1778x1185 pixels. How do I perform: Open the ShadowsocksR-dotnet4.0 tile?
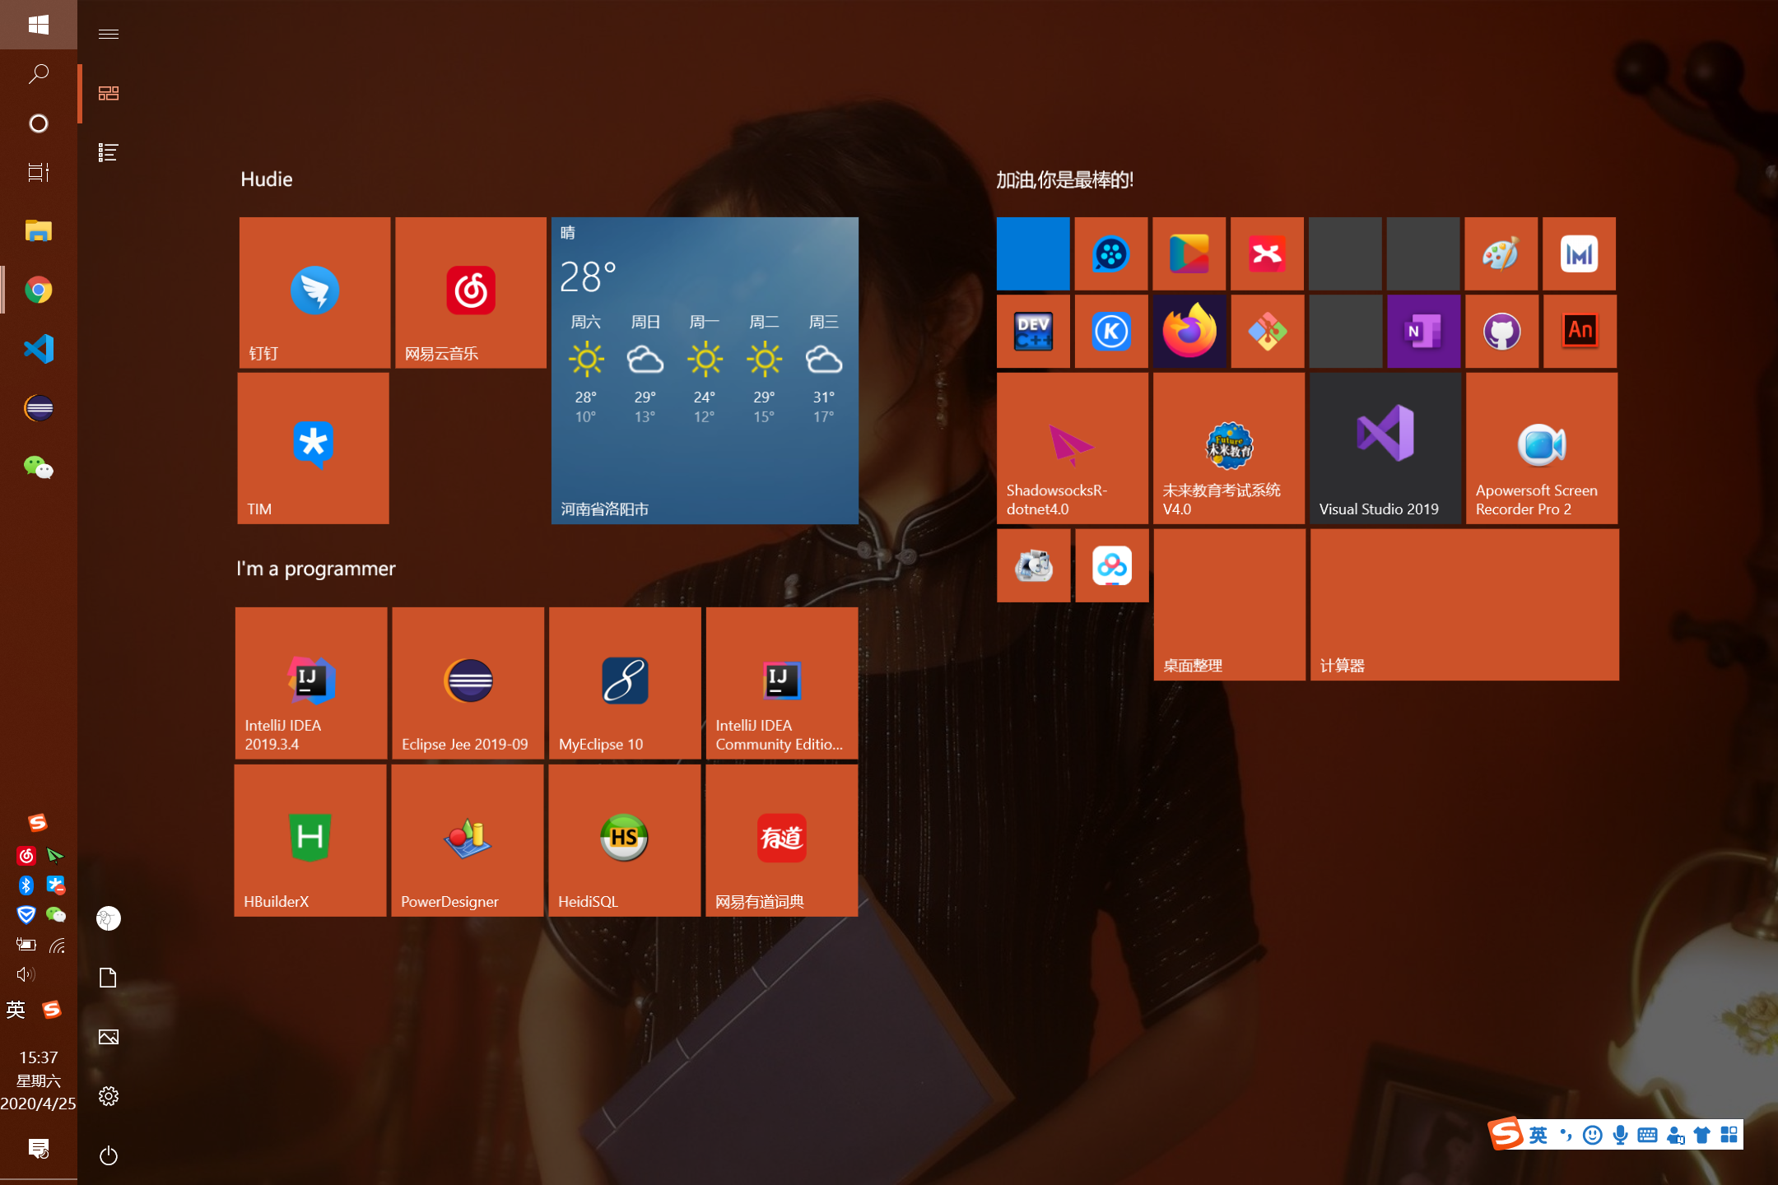point(1073,448)
